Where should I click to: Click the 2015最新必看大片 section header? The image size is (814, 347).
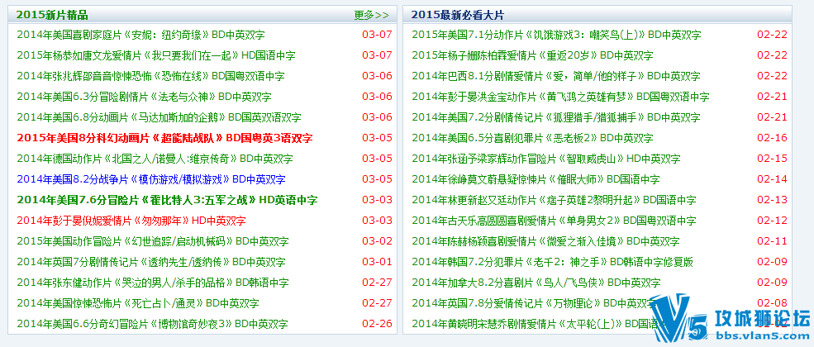pyautogui.click(x=457, y=15)
